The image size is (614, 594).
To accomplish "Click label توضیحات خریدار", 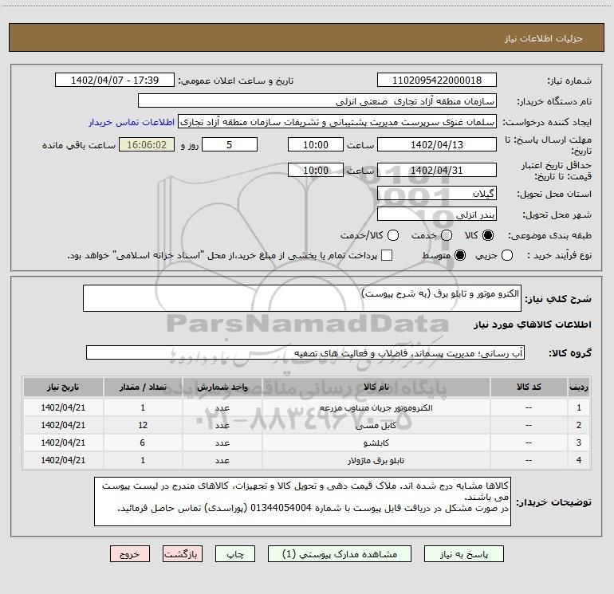I will (553, 502).
